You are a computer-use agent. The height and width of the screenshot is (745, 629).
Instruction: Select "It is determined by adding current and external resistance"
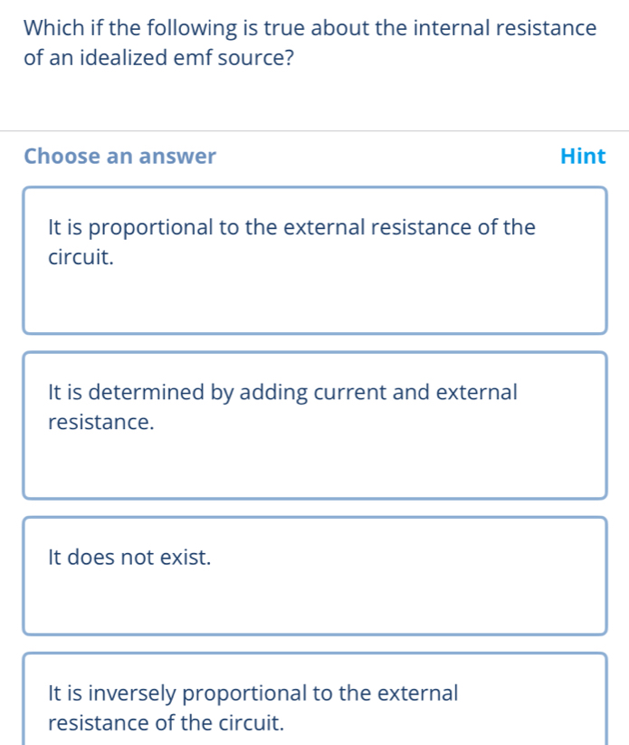pyautogui.click(x=314, y=423)
